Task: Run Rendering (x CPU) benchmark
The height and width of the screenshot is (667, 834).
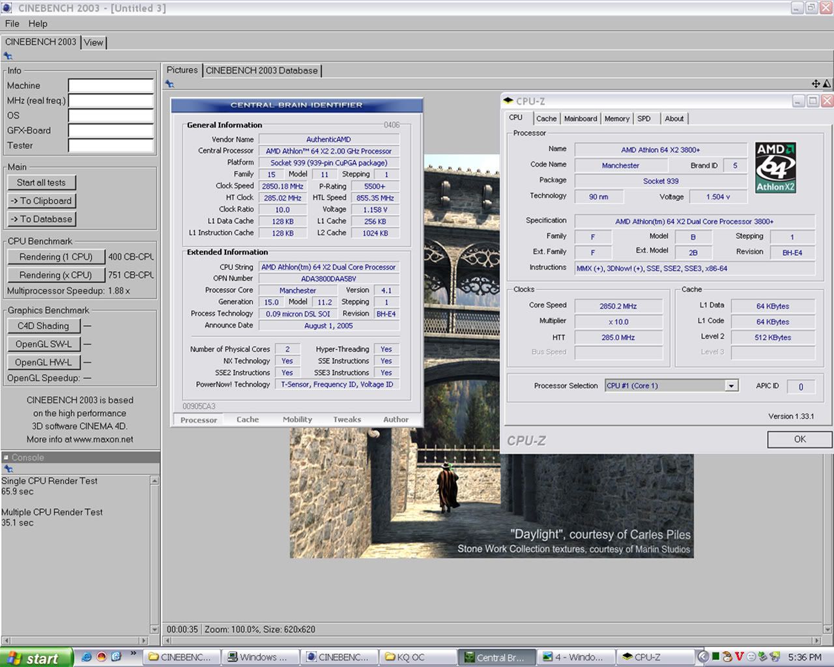Action: 56,275
